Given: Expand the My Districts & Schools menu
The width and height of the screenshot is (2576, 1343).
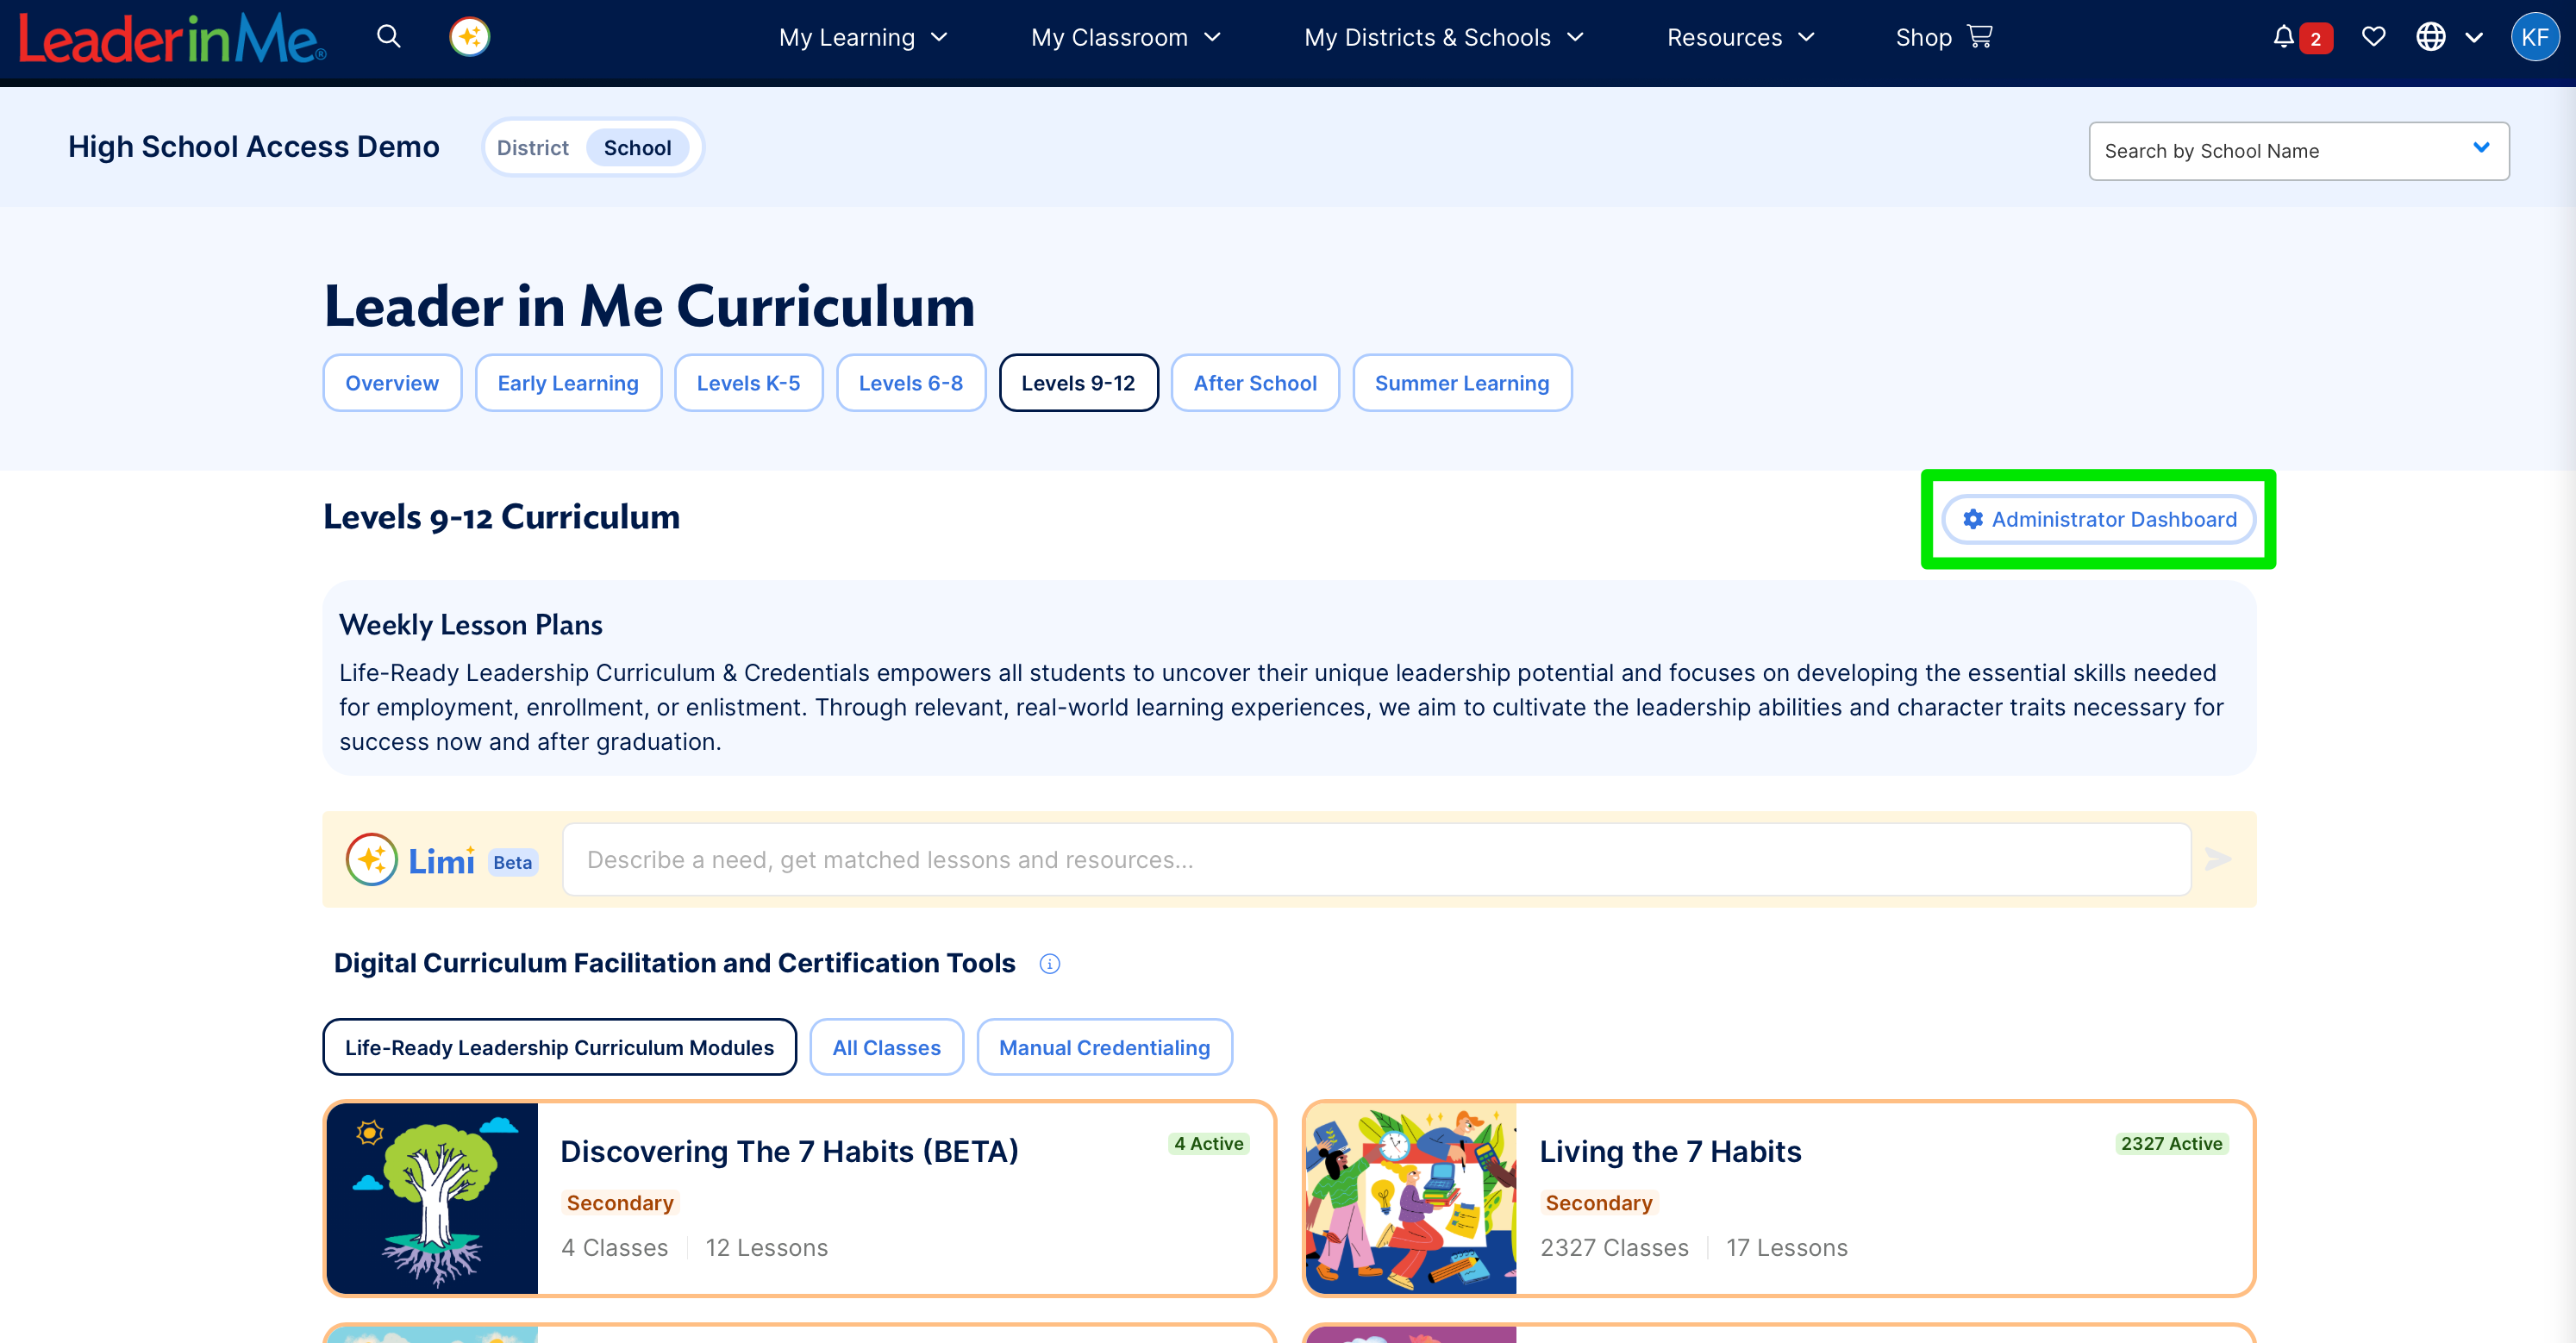Looking at the screenshot, I should pyautogui.click(x=1444, y=37).
